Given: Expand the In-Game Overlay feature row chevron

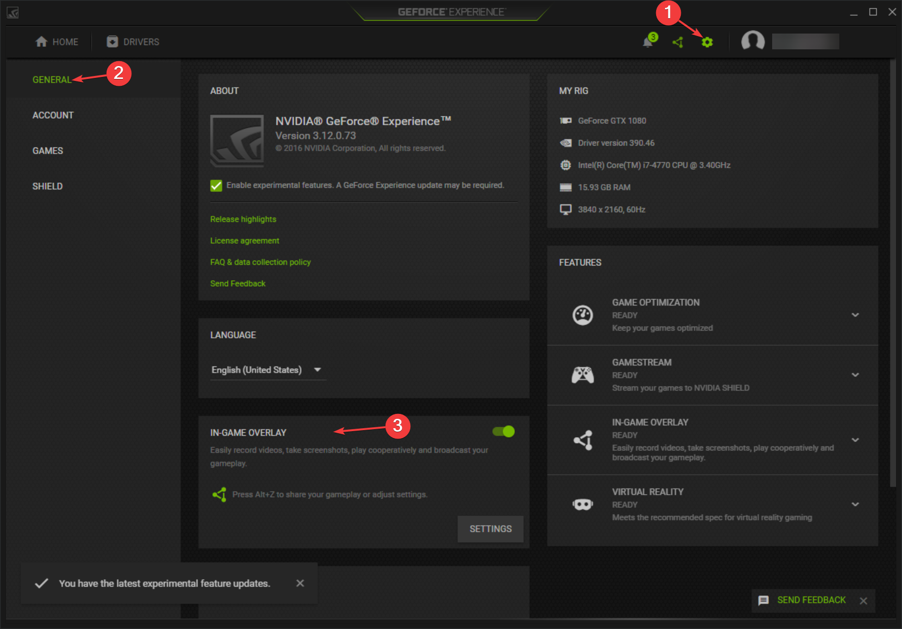Looking at the screenshot, I should [x=855, y=440].
